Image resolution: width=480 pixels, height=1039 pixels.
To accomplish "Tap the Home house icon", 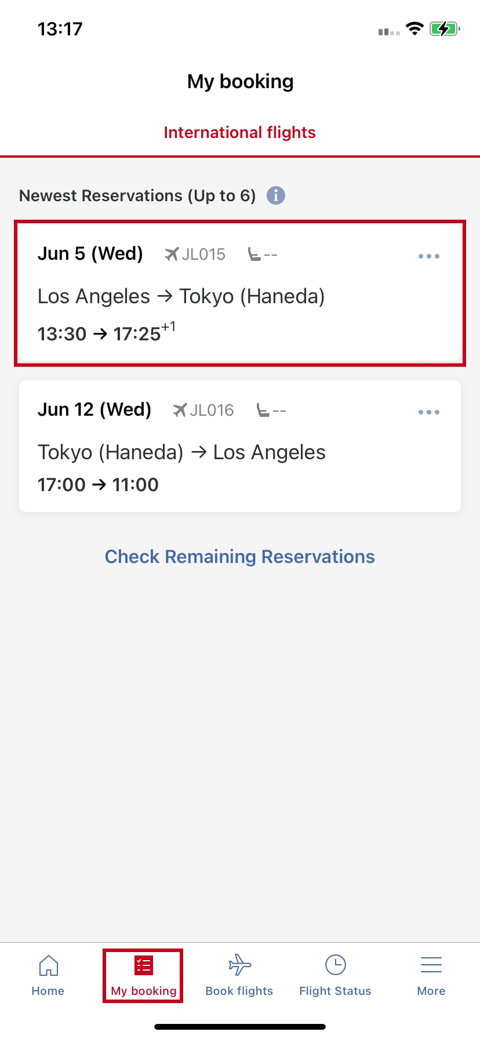I will (48, 965).
